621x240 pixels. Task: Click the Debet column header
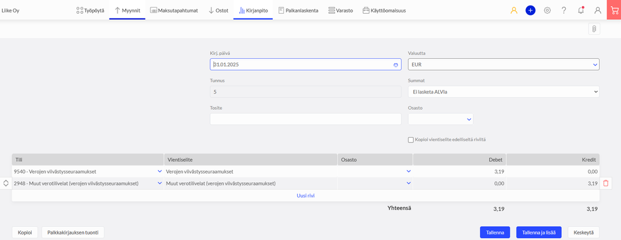coord(459,160)
